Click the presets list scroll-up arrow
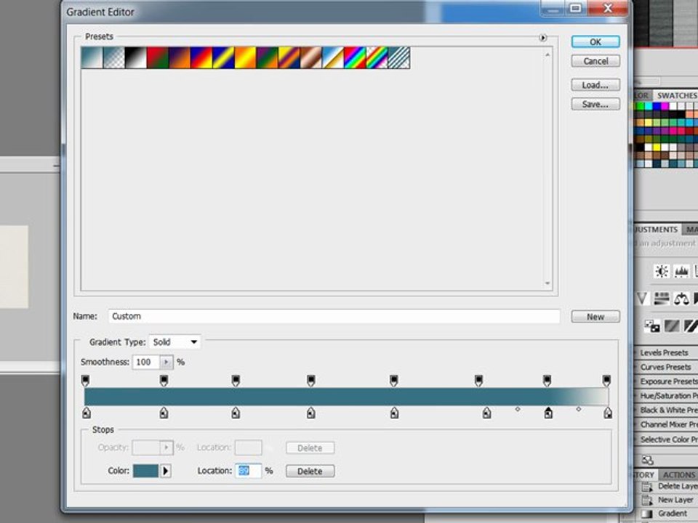 click(x=547, y=54)
